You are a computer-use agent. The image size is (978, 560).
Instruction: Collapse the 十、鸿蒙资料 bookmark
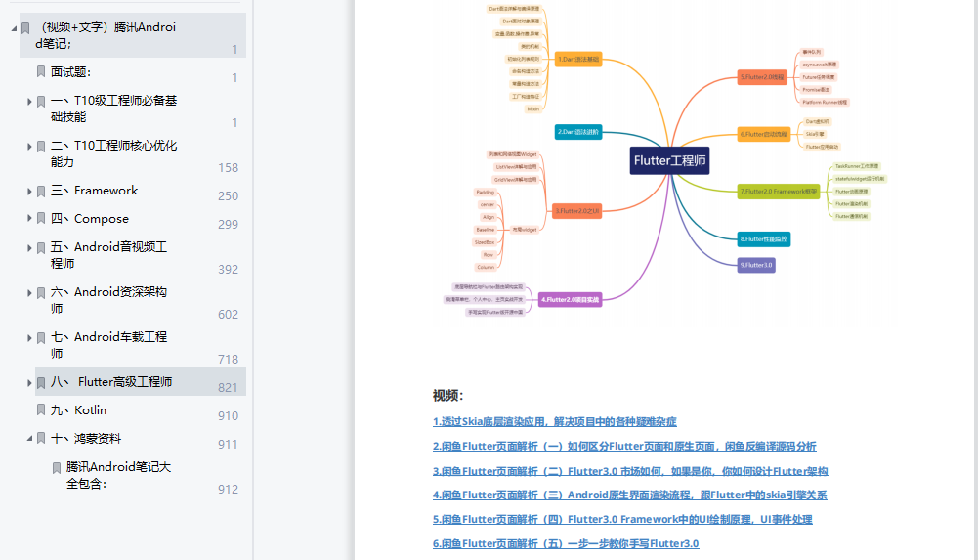(x=28, y=439)
